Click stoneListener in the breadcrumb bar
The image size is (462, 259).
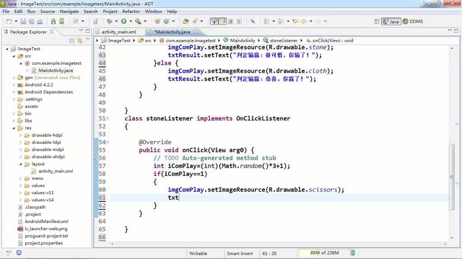(x=283, y=40)
